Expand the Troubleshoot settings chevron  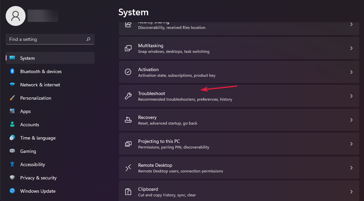pos(351,96)
